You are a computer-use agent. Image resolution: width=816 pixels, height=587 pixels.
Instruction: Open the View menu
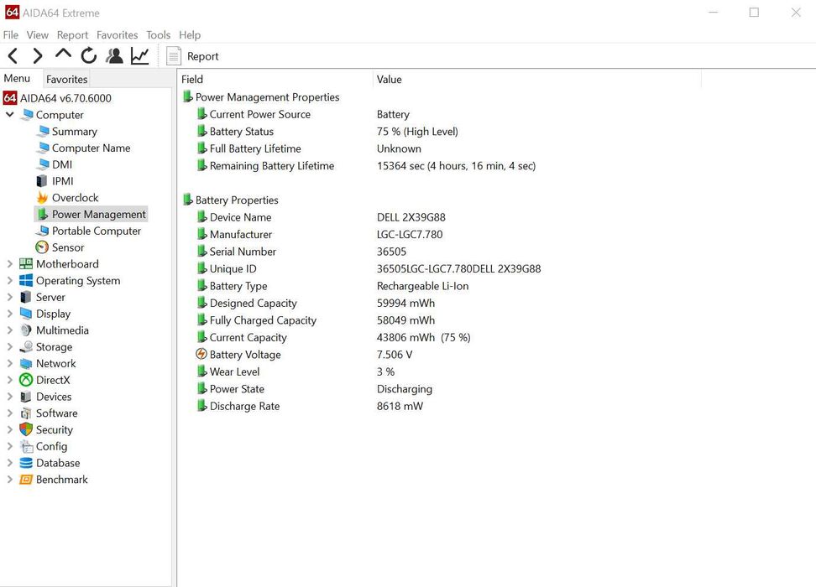tap(38, 35)
